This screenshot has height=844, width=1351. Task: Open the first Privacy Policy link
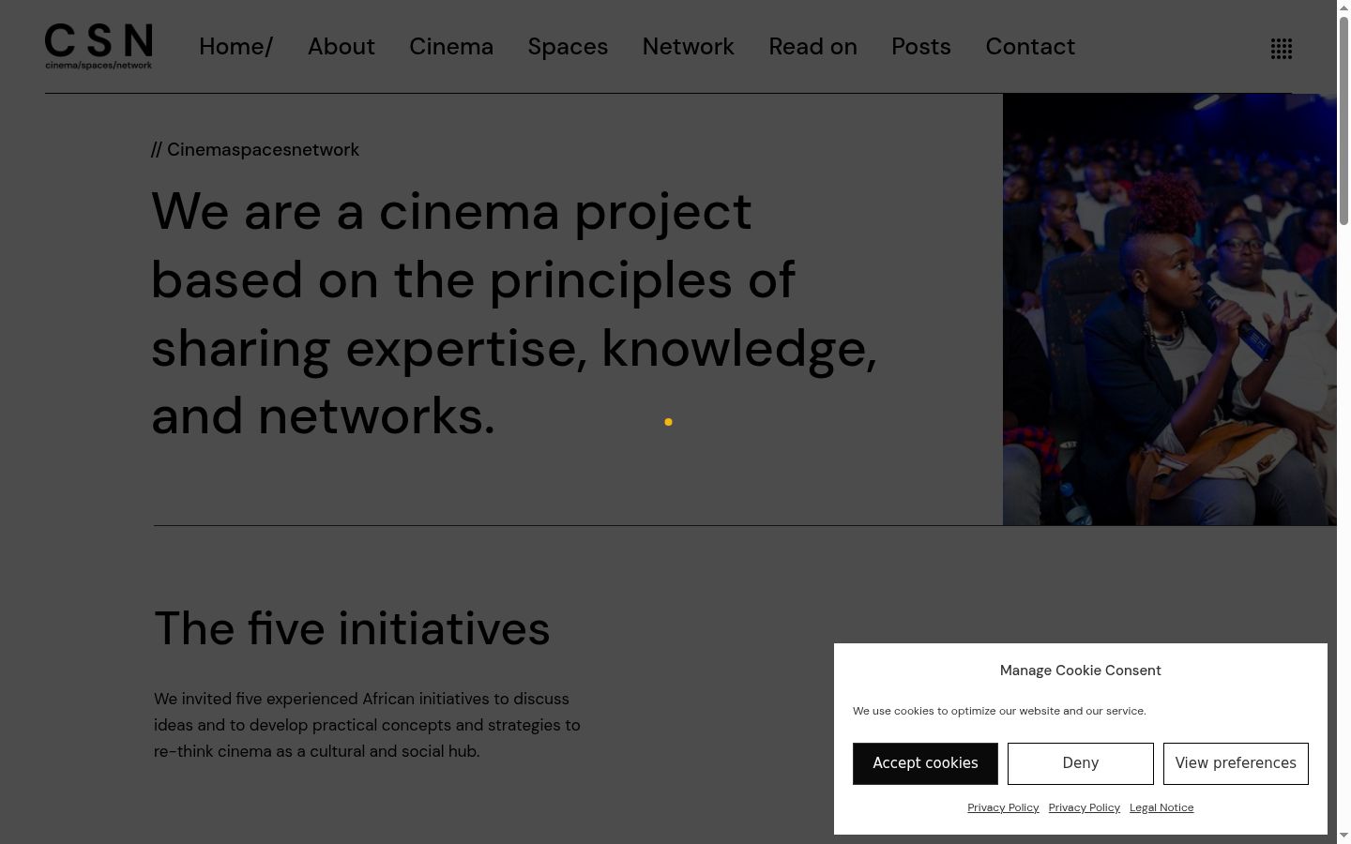[x=1003, y=807]
